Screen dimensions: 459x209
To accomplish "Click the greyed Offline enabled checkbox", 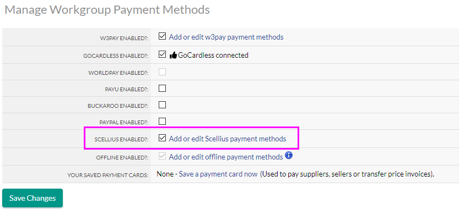I will [x=162, y=156].
